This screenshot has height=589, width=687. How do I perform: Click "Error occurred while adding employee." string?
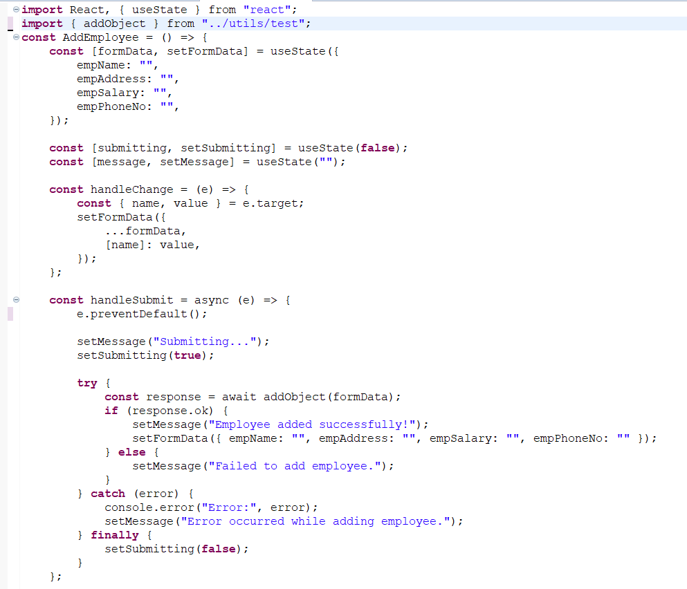[315, 521]
